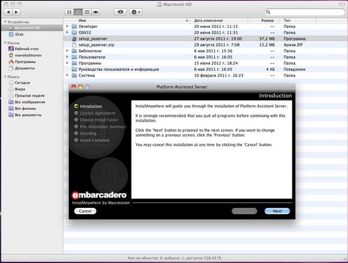348x263 pixels.
Task: Expand the Библиотеки folder
Action: (x=68, y=51)
